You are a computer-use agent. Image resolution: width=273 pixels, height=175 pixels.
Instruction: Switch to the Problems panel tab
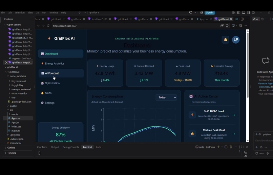coord(42,147)
